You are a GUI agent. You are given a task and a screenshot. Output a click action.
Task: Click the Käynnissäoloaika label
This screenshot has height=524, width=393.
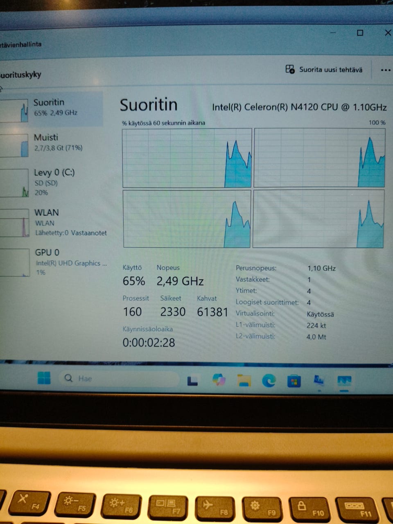(147, 329)
